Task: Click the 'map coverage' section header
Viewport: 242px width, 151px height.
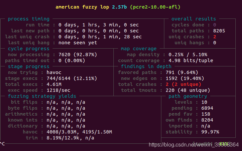Action: click(139, 49)
